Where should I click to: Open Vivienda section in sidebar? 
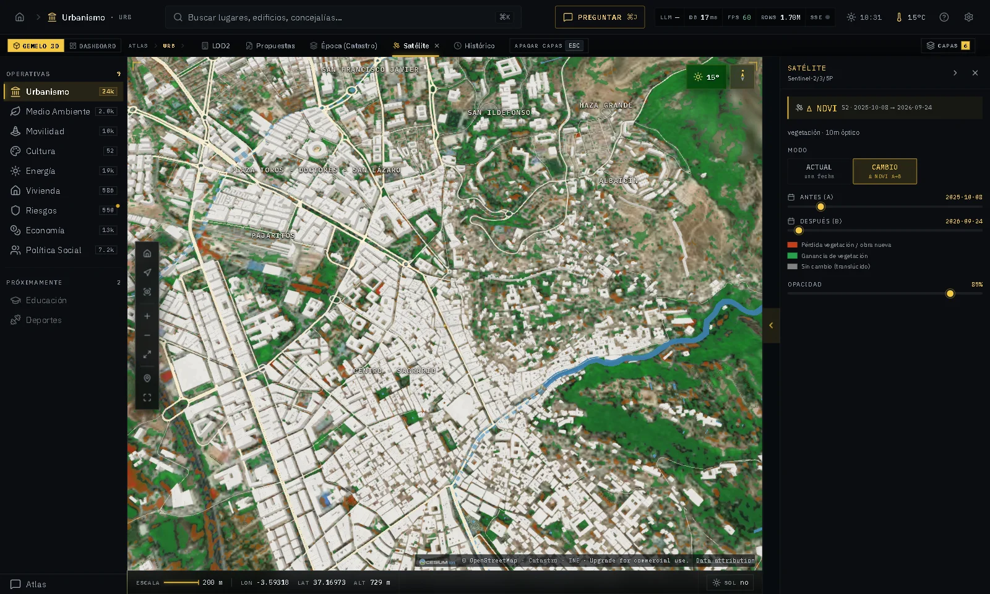click(63, 191)
